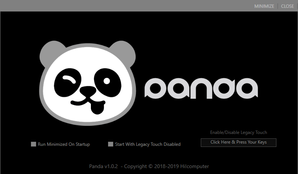The image size is (298, 174).
Task: Click the Panda v1.0.2 version text
Action: click(x=104, y=166)
